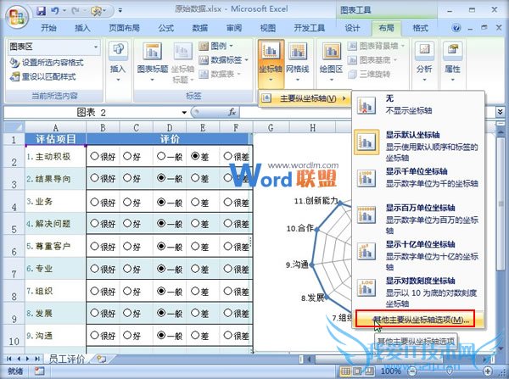Image resolution: width=509 pixels, height=379 pixels.
Task: Open the 绘图区 dropdown arrow
Action: point(331,80)
